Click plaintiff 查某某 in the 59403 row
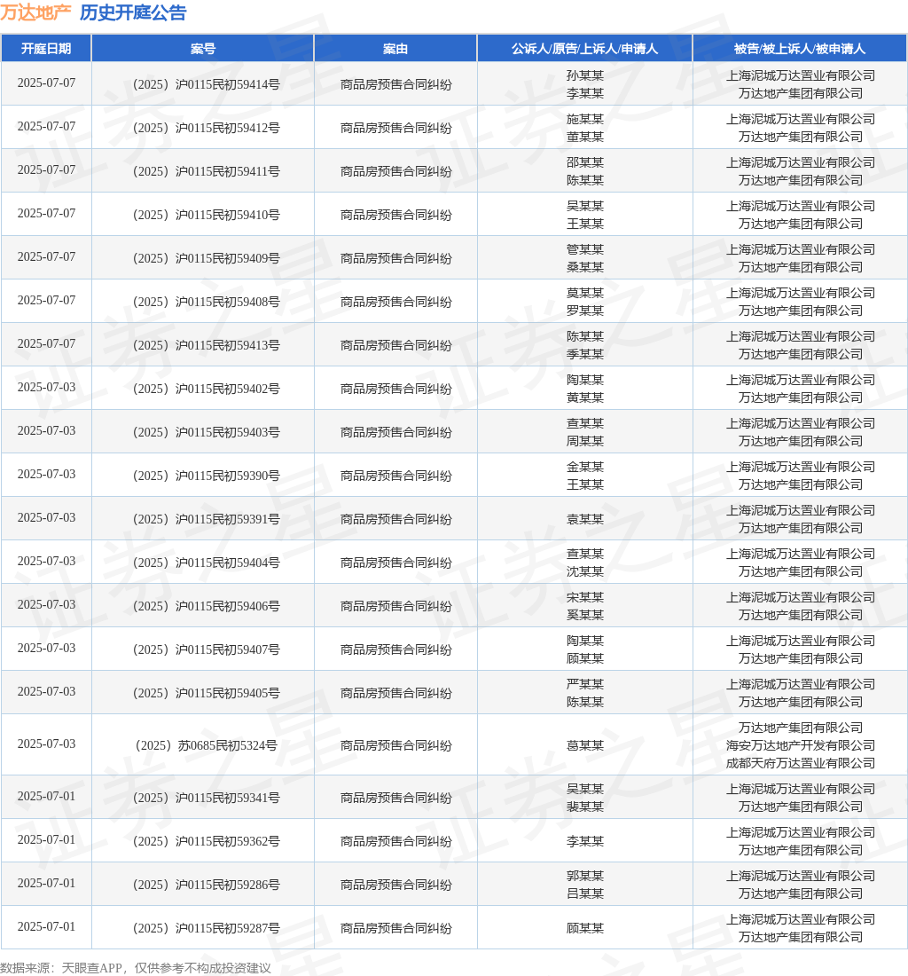This screenshot has height=976, width=908. click(x=585, y=423)
